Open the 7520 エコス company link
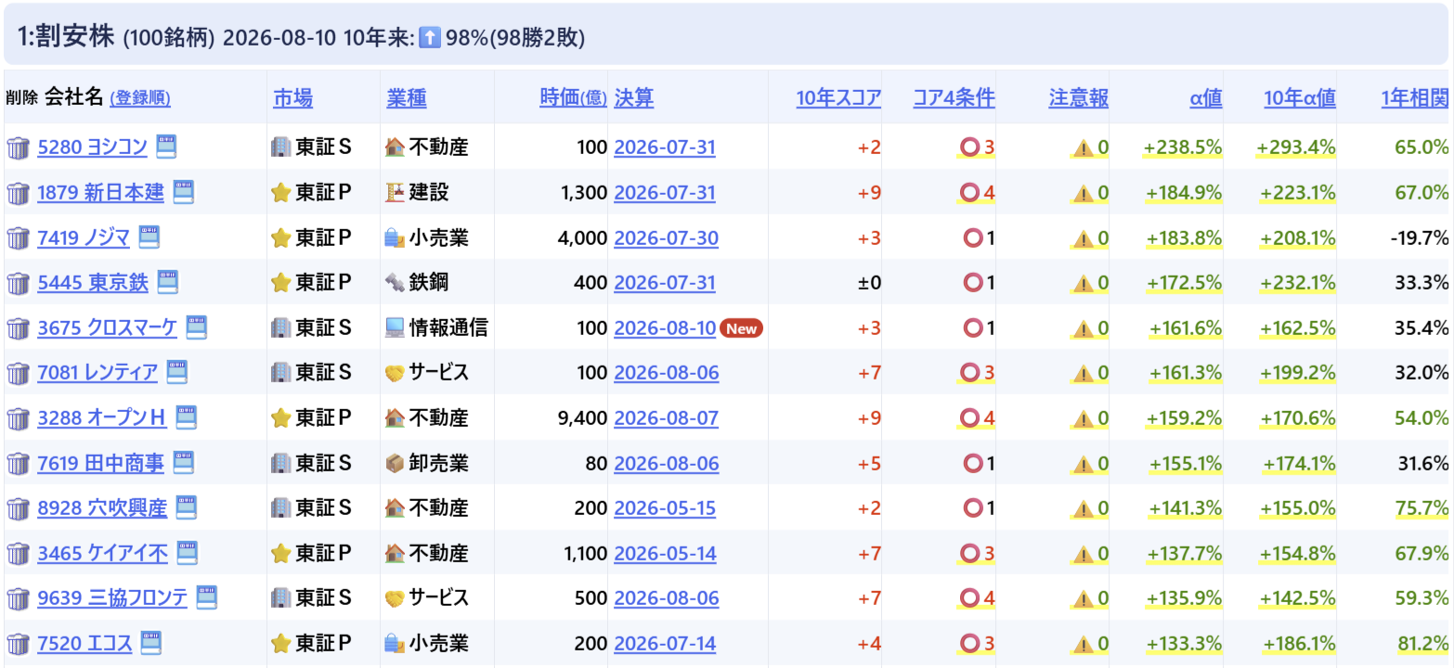Image resolution: width=1454 pixels, height=668 pixels. tap(84, 644)
